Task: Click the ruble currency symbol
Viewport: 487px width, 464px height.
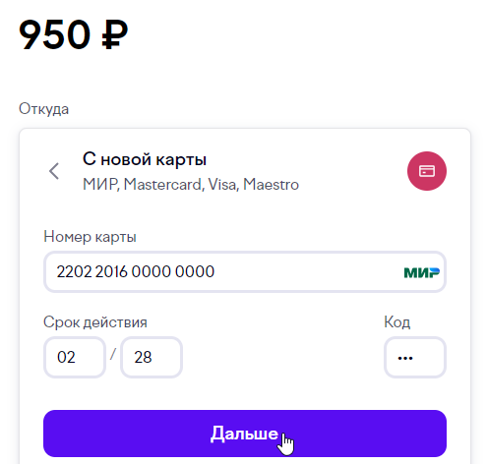Action: 114,34
